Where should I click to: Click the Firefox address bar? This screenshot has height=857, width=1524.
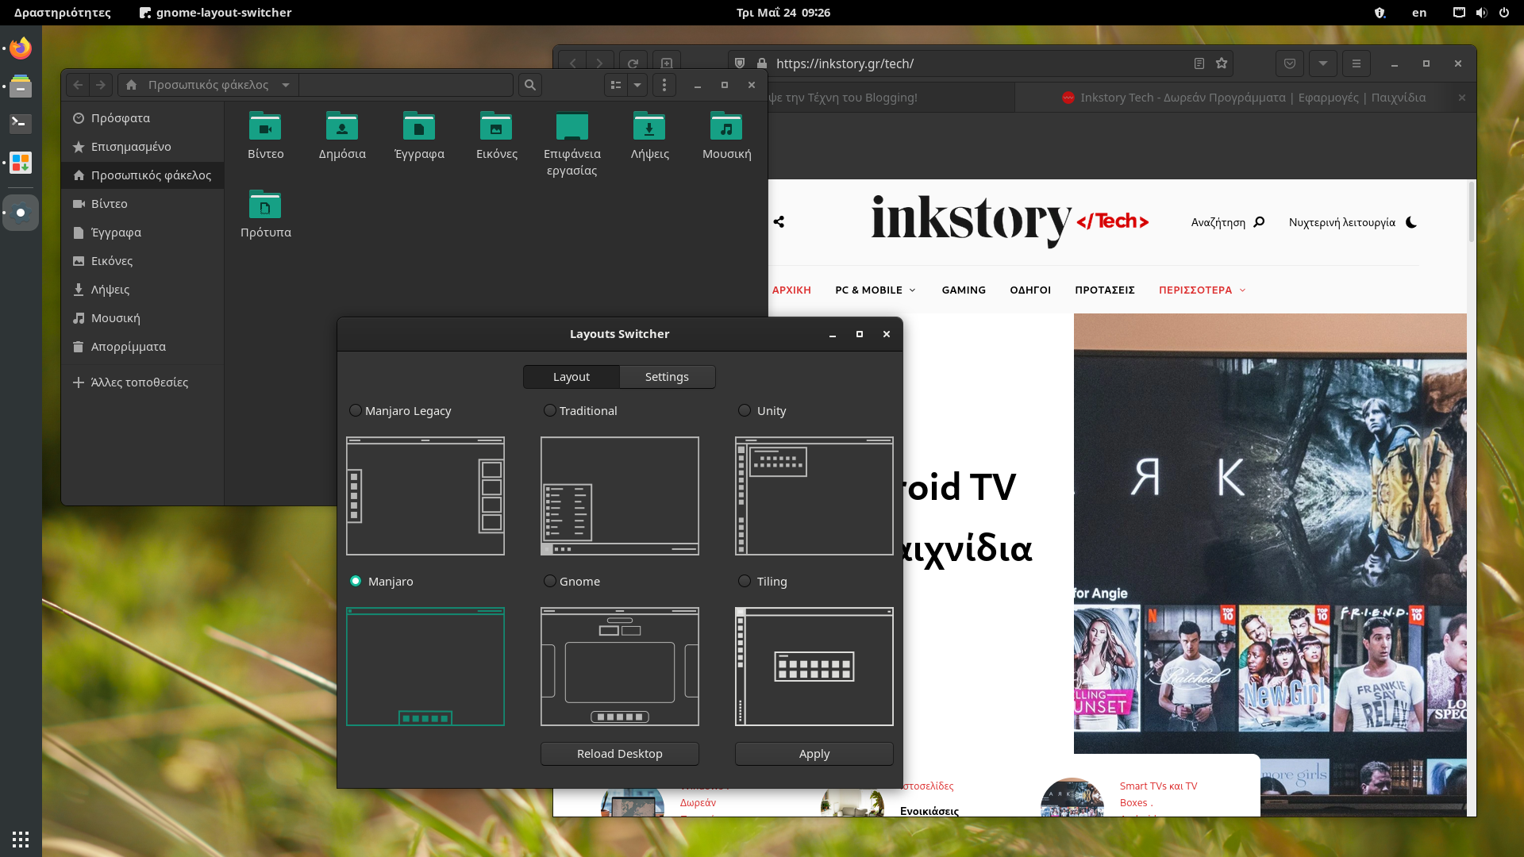tap(952, 63)
